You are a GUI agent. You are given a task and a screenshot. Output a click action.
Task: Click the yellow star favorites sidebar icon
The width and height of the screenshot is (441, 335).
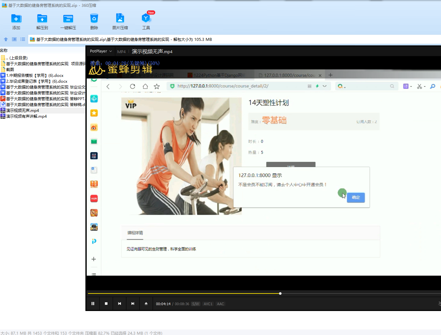pyautogui.click(x=94, y=113)
